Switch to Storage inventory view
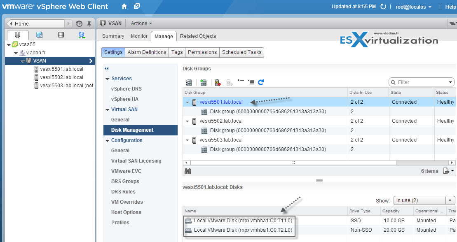This screenshot has height=242, width=457. 61,35
